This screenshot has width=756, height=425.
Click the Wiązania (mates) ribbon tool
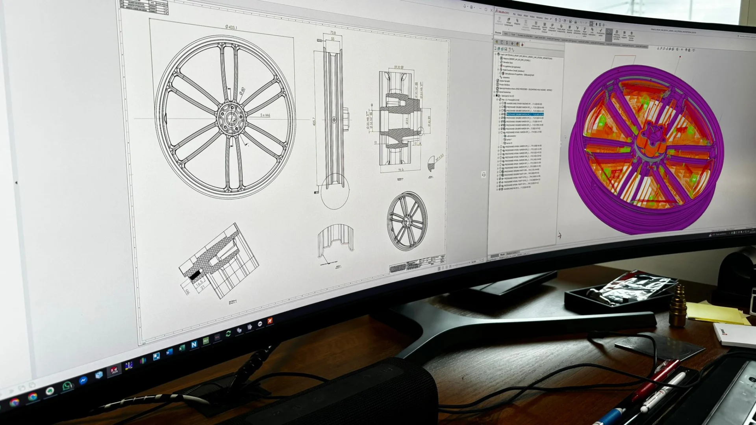click(517, 21)
